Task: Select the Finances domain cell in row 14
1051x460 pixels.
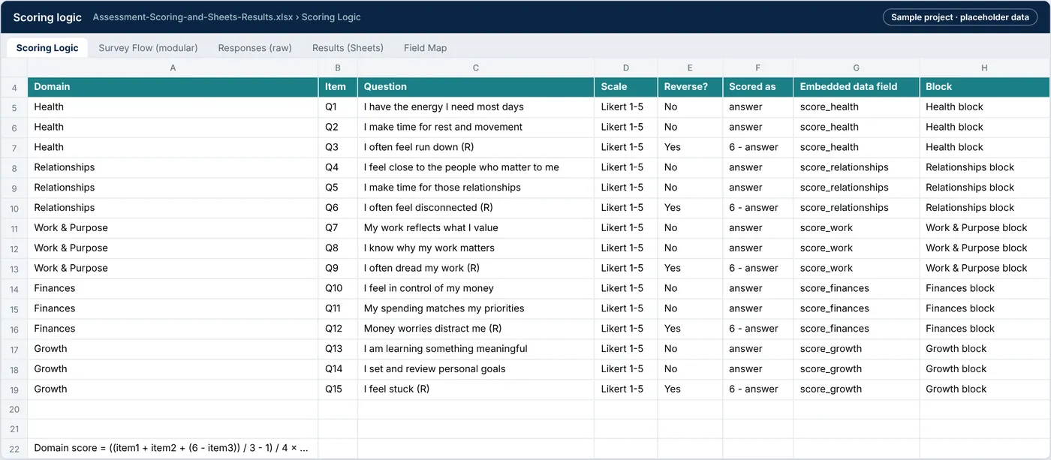Action: coord(173,288)
